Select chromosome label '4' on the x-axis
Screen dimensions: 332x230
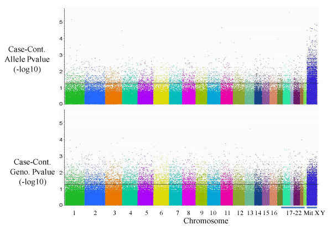click(131, 213)
